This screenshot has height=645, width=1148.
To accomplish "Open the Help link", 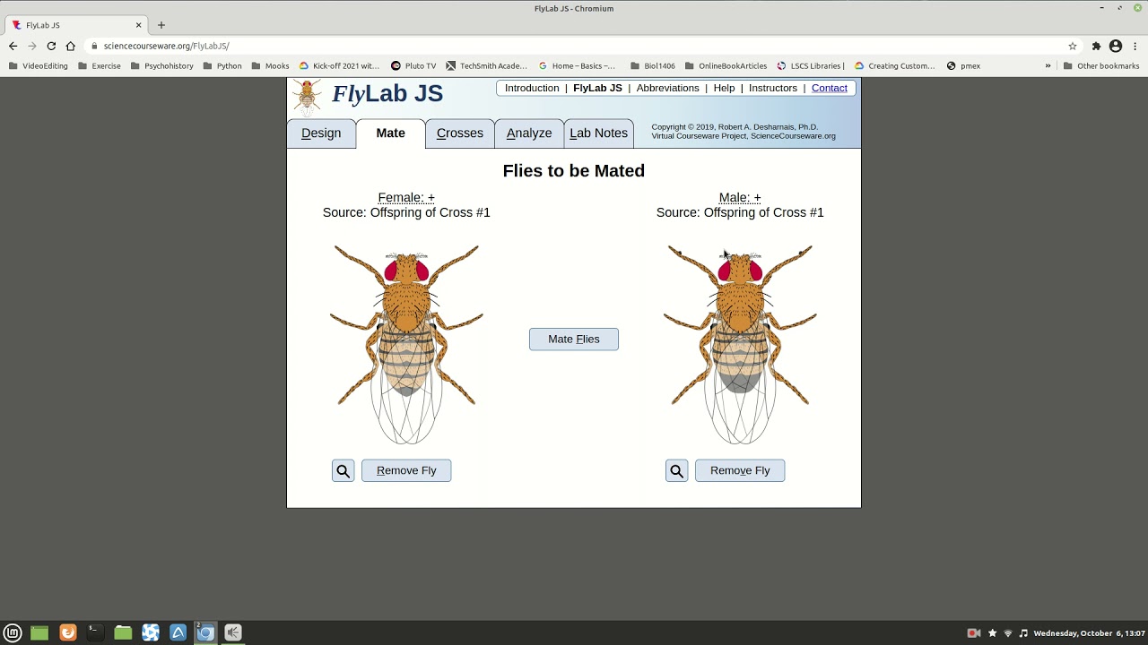I will pyautogui.click(x=724, y=88).
